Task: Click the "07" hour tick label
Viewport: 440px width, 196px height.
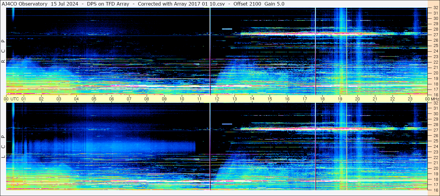Action: click(x=129, y=99)
